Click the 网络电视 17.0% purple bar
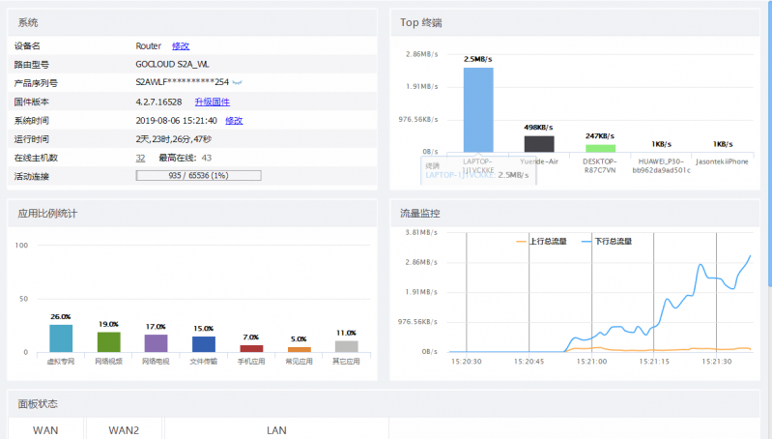772x439 pixels. click(157, 343)
